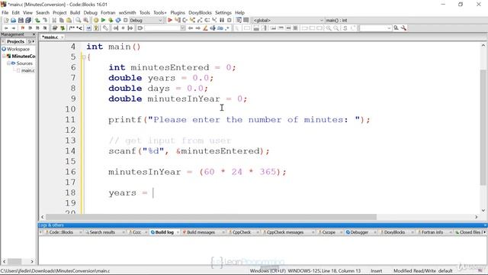The width and height of the screenshot is (488, 275).
Task: Click the wrench options icon
Action: click(403, 28)
